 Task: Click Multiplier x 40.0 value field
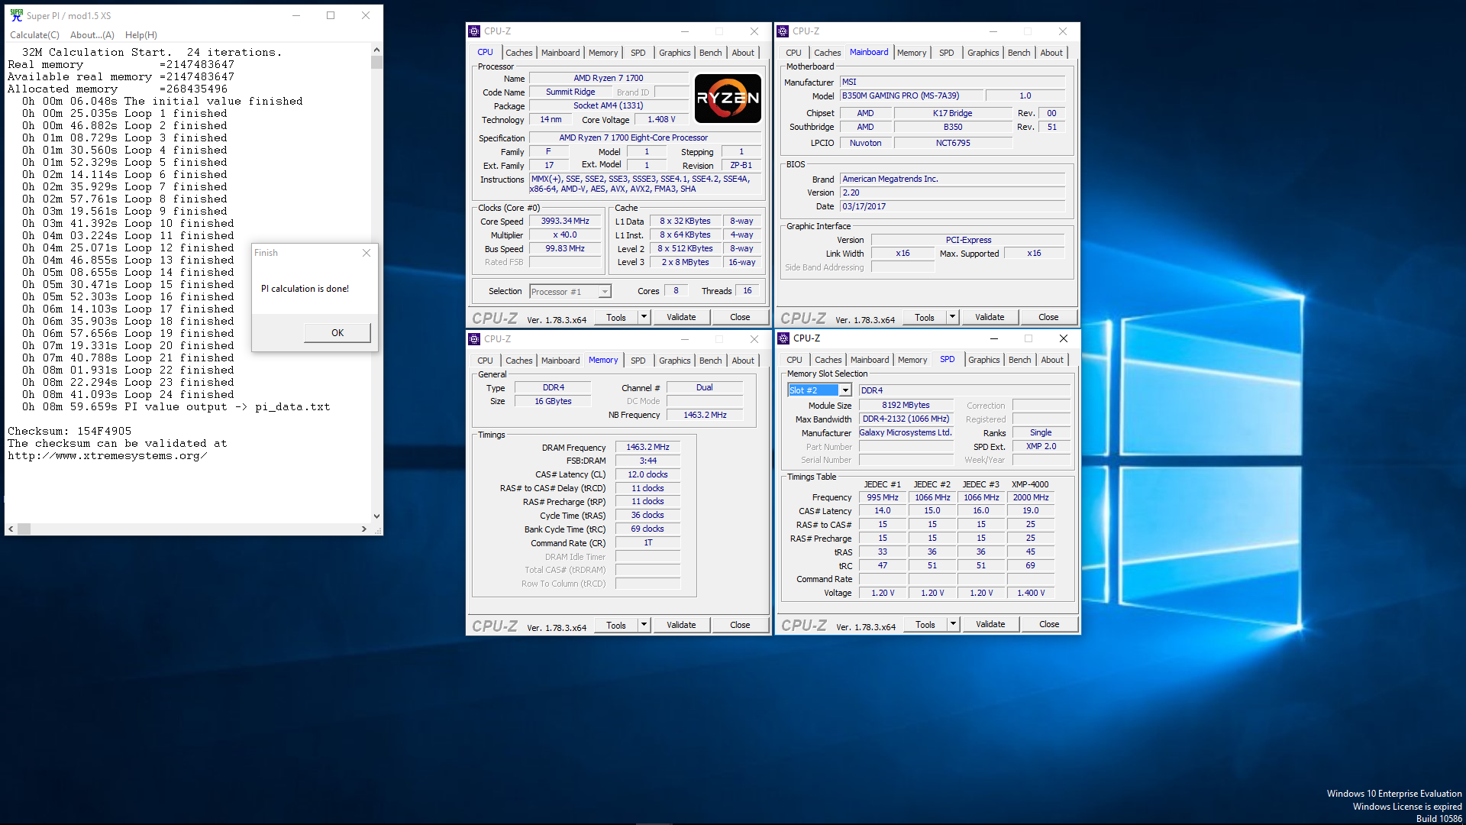click(565, 235)
